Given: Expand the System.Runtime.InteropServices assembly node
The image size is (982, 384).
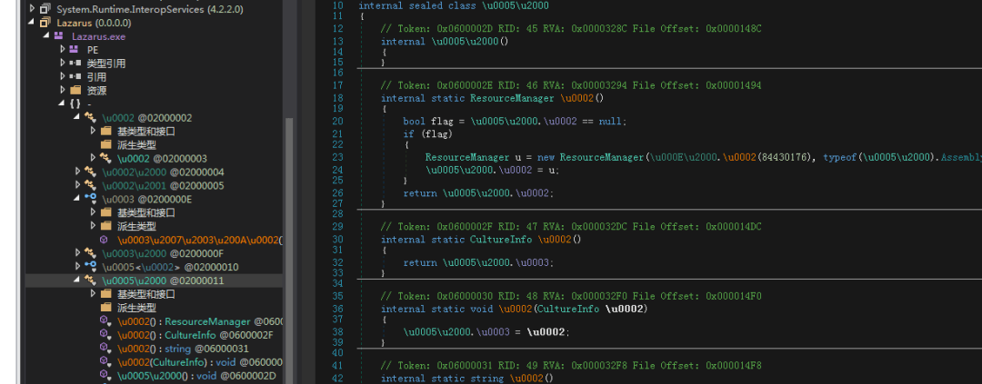Looking at the screenshot, I should coord(33,9).
